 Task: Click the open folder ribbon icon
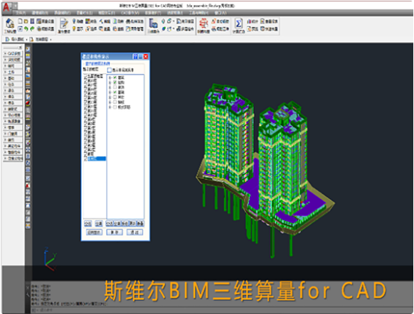26,21
